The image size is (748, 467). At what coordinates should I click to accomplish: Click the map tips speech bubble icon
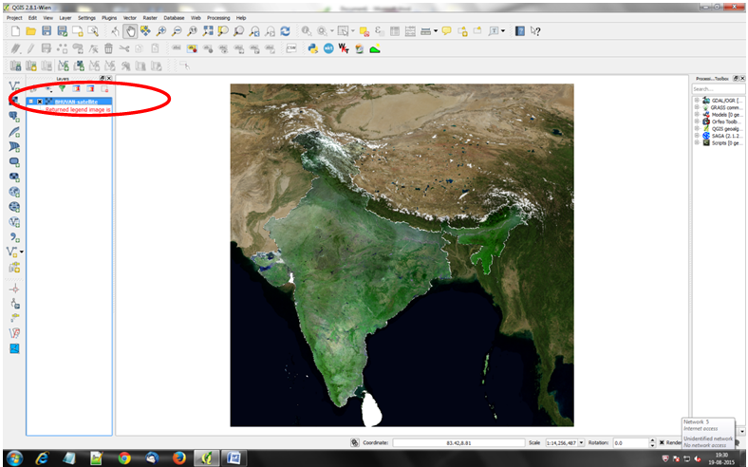point(446,31)
